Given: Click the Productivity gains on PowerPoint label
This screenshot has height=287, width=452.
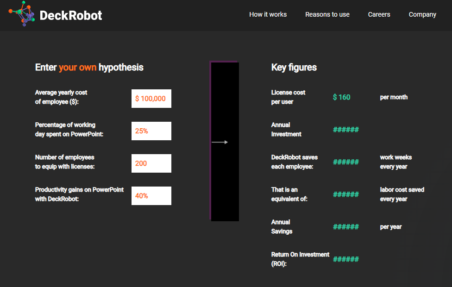Looking at the screenshot, I should tap(79, 194).
